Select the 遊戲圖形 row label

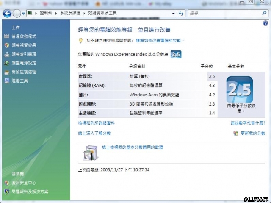[x=87, y=104]
